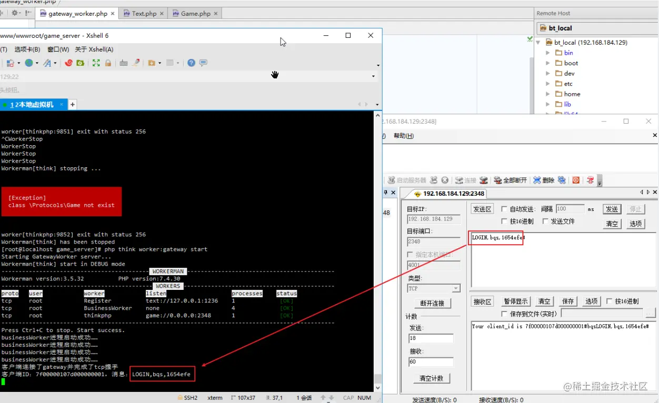Click the blue delete-all icon right of 删除
659x403 pixels.
pos(562,180)
